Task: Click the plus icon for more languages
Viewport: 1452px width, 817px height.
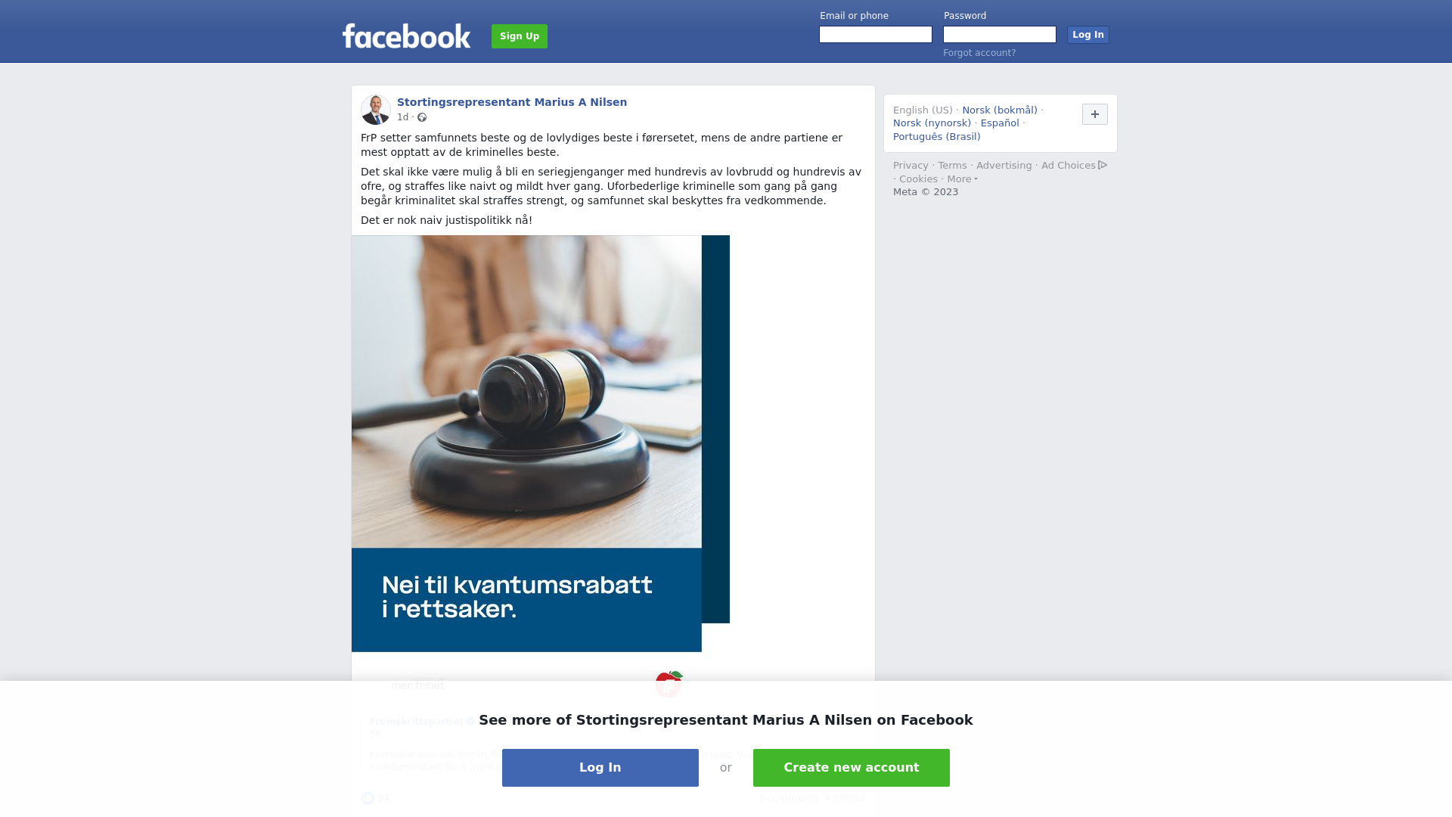Action: click(x=1094, y=114)
